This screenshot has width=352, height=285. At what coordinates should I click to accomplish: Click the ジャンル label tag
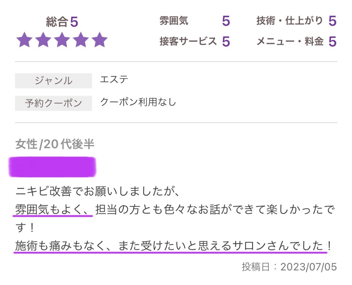pos(54,81)
